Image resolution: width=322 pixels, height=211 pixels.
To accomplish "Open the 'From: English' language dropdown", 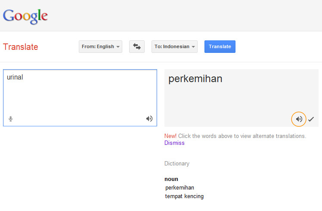I will point(100,46).
